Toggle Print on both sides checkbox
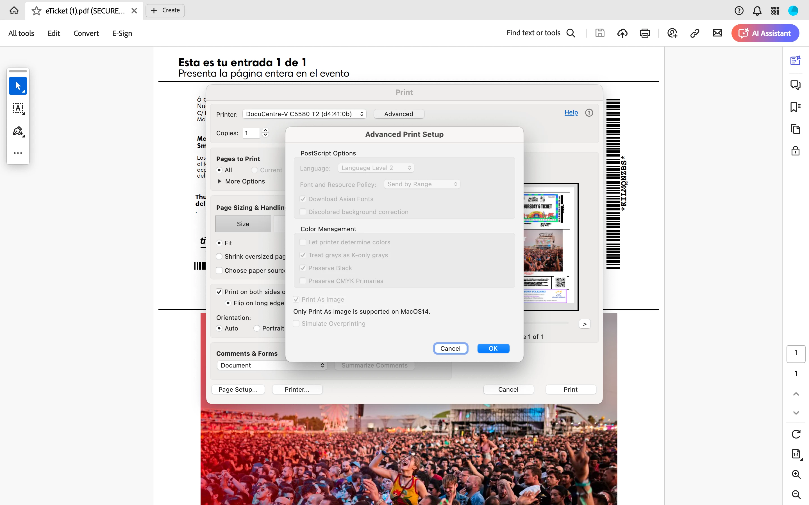 [219, 291]
